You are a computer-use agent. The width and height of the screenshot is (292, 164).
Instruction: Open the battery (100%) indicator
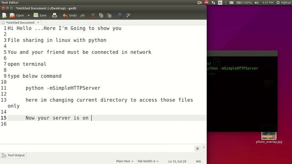click(x=244, y=3)
